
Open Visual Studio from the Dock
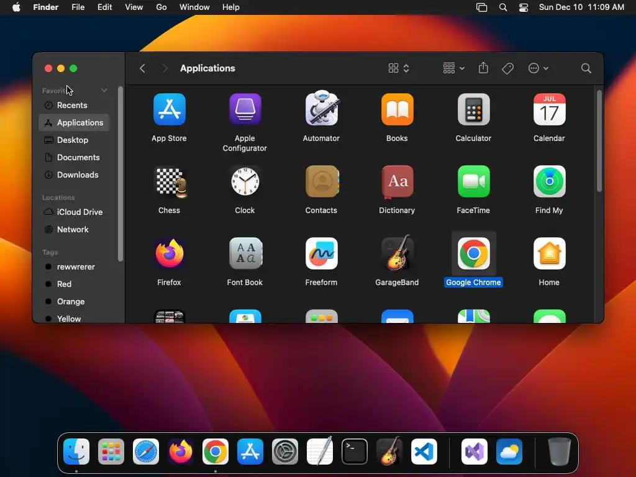(474, 452)
